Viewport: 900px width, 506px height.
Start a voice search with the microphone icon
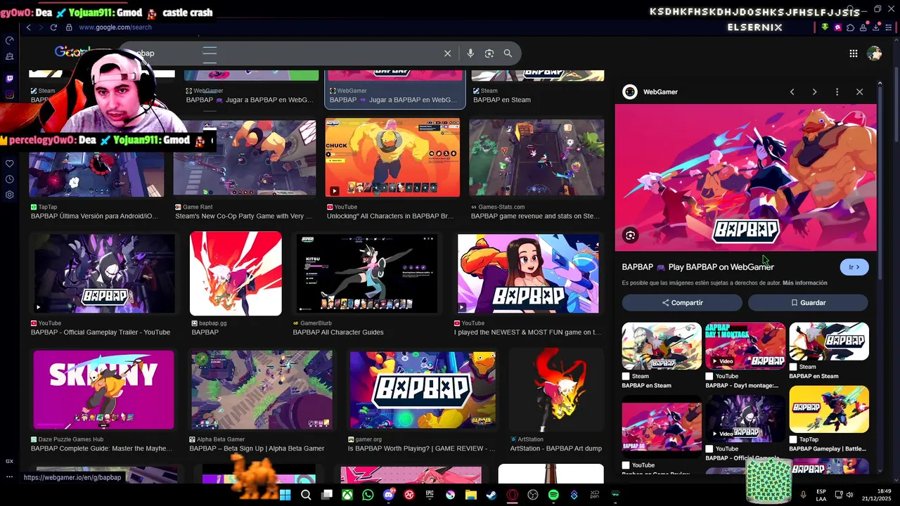[x=470, y=53]
